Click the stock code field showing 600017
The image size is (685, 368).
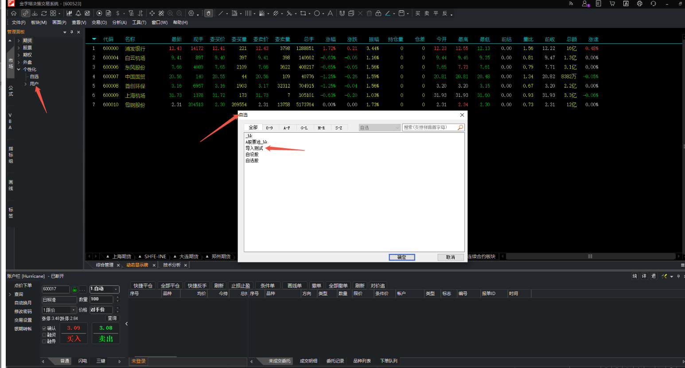[x=56, y=289]
